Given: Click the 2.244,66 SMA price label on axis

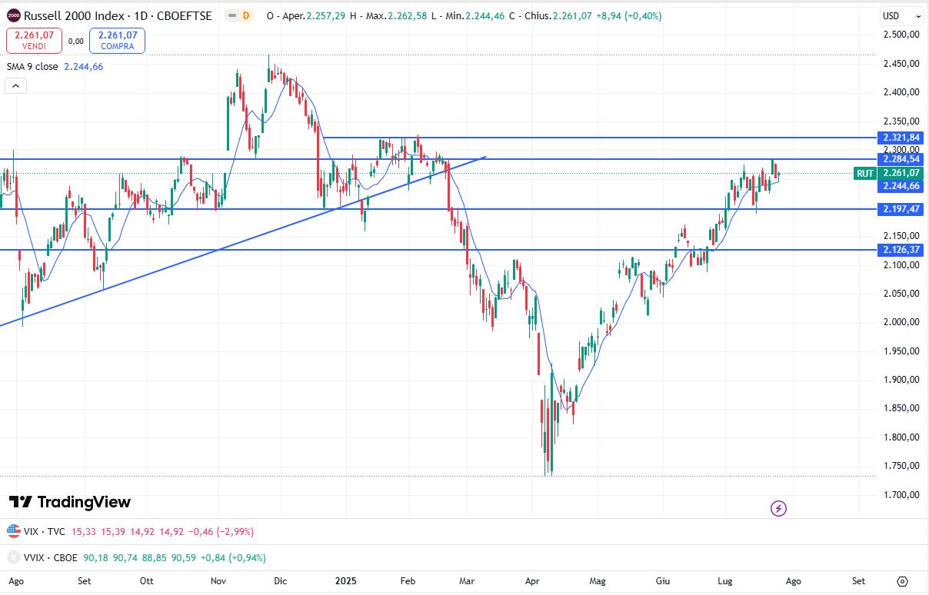Looking at the screenshot, I should coord(901,186).
